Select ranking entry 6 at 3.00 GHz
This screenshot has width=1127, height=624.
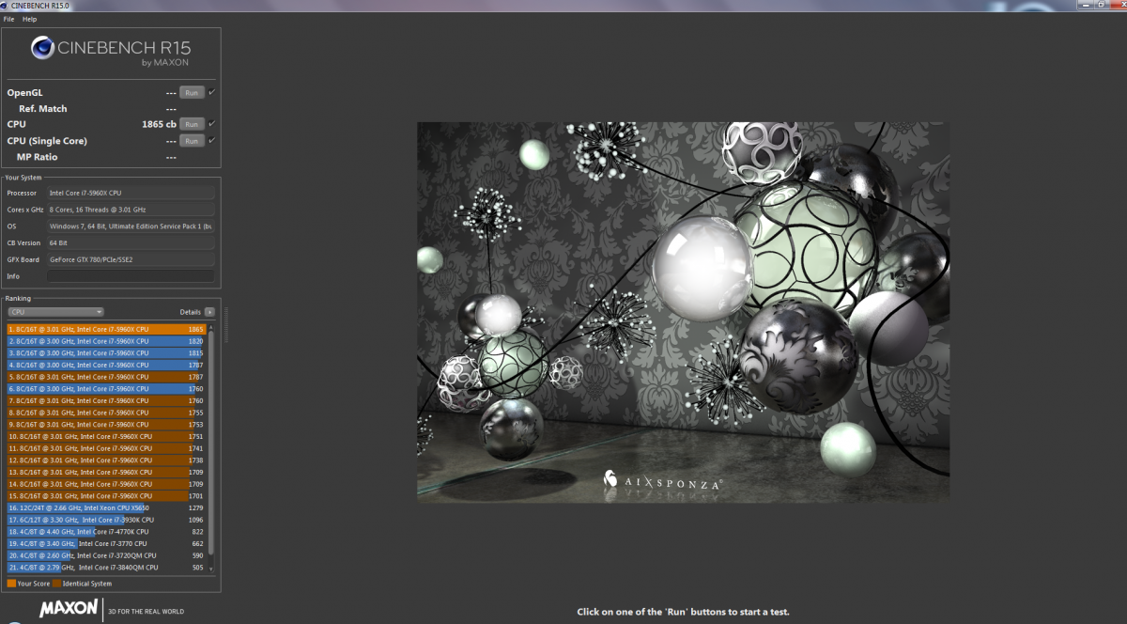pos(106,389)
